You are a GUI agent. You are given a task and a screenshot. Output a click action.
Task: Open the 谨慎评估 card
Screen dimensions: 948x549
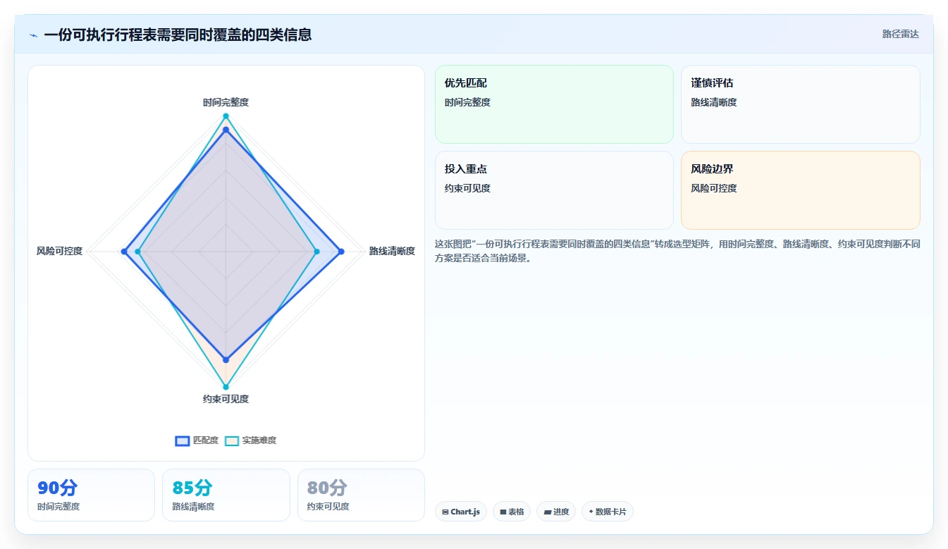tap(800, 104)
